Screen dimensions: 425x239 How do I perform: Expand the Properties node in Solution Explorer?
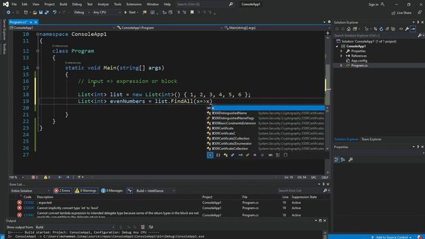point(341,51)
